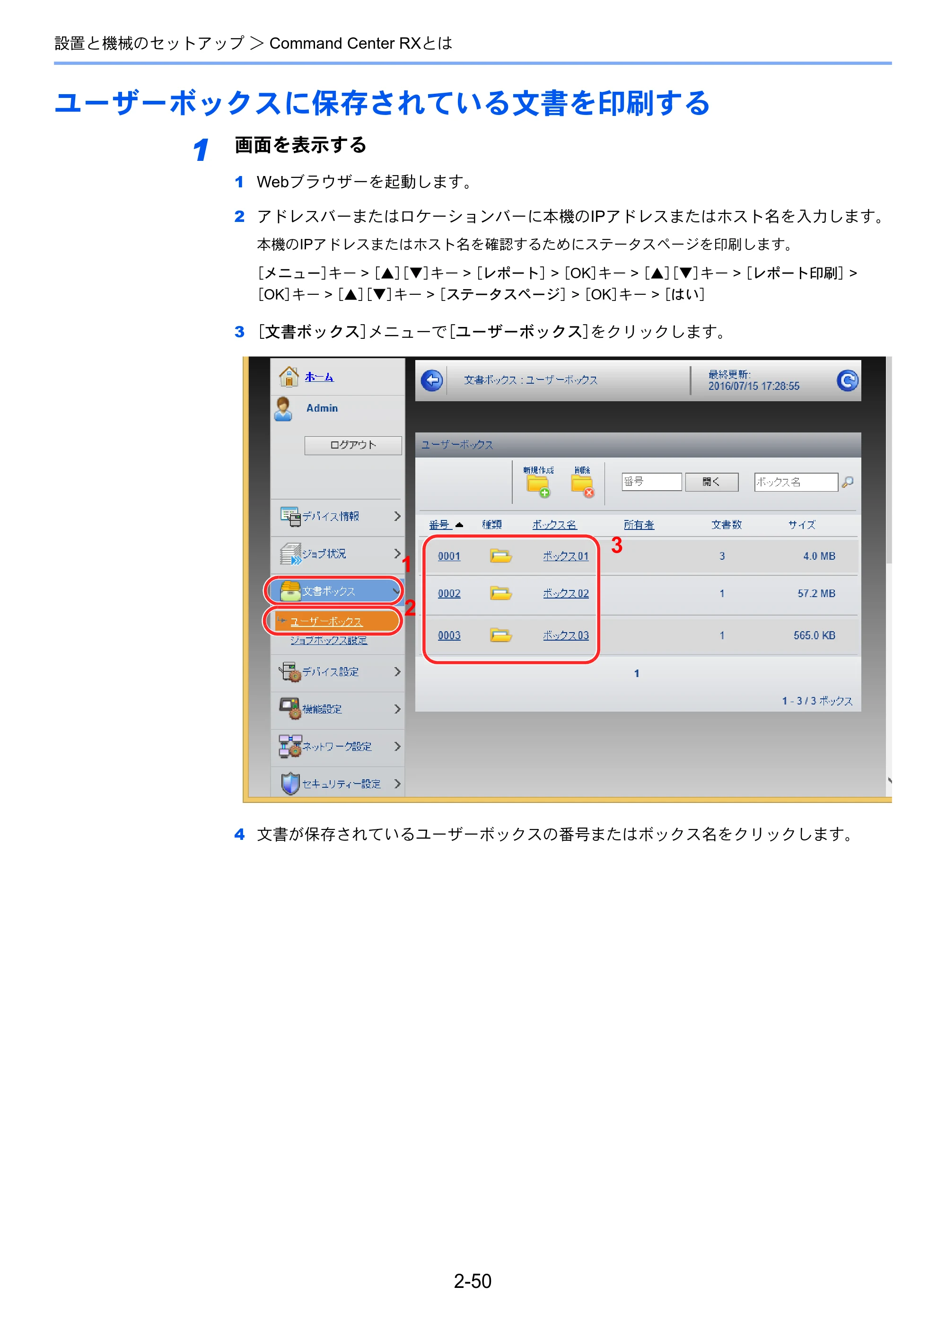Expand the デバイス情報 chevron
946x1339 pixels.
[397, 516]
